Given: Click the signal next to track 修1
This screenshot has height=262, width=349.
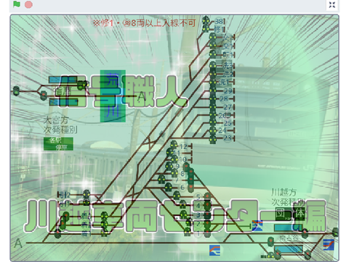Looking at the screenshot, I should [206, 28].
